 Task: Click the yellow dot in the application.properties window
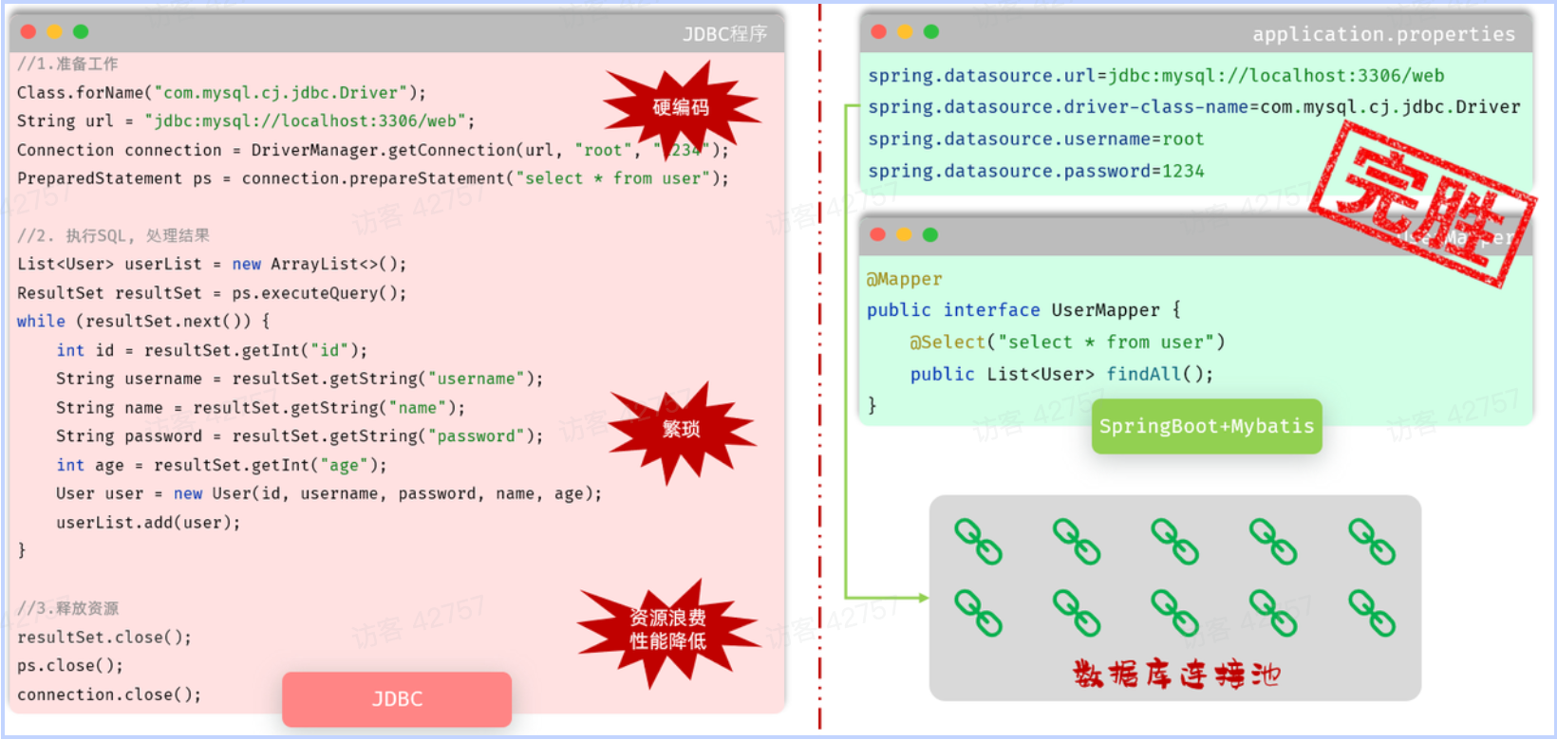click(x=905, y=32)
